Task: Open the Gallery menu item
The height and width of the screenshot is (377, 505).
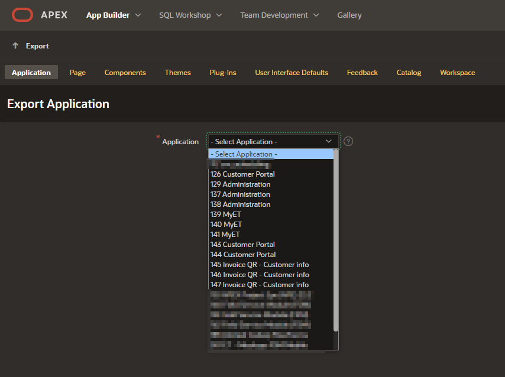Action: click(x=349, y=15)
